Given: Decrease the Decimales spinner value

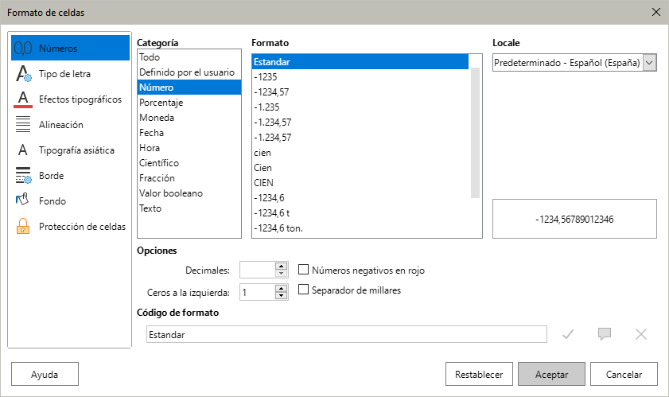Looking at the screenshot, I should (x=281, y=274).
